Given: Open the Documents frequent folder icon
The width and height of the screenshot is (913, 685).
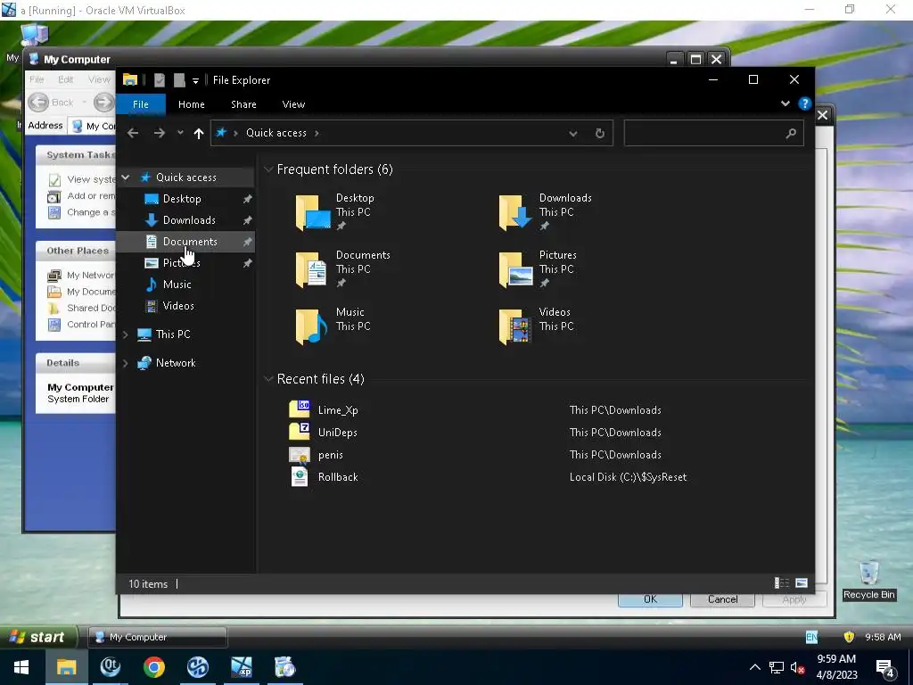Looking at the screenshot, I should [311, 269].
